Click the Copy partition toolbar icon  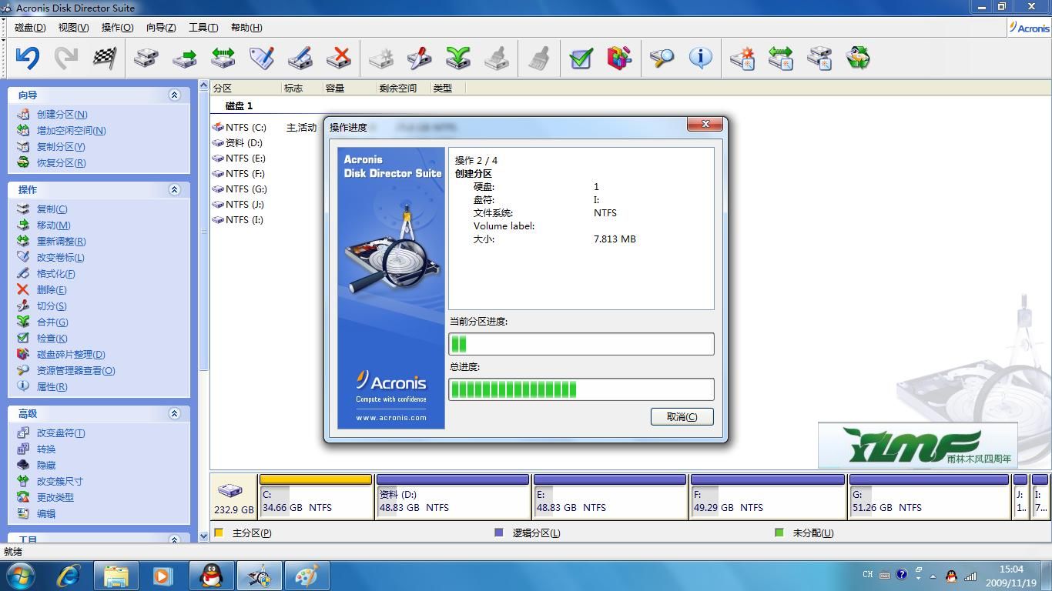coord(146,58)
